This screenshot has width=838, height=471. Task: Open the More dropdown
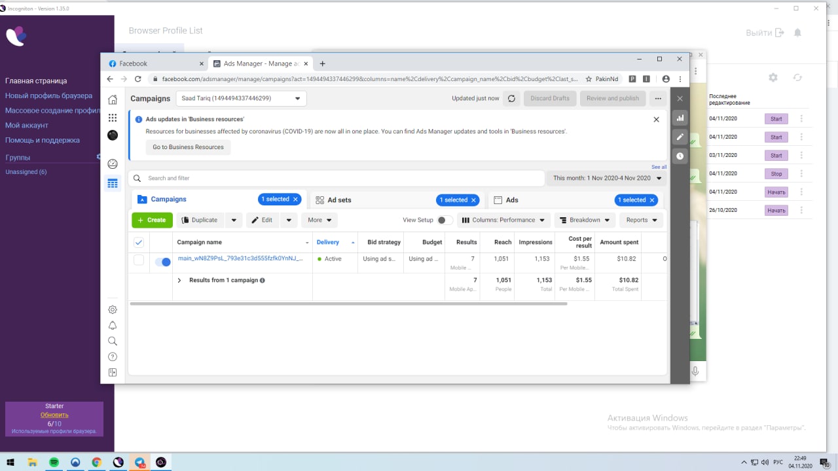pos(319,220)
